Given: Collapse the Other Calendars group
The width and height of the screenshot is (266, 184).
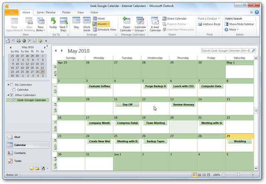Looking at the screenshot, I should (8, 95).
